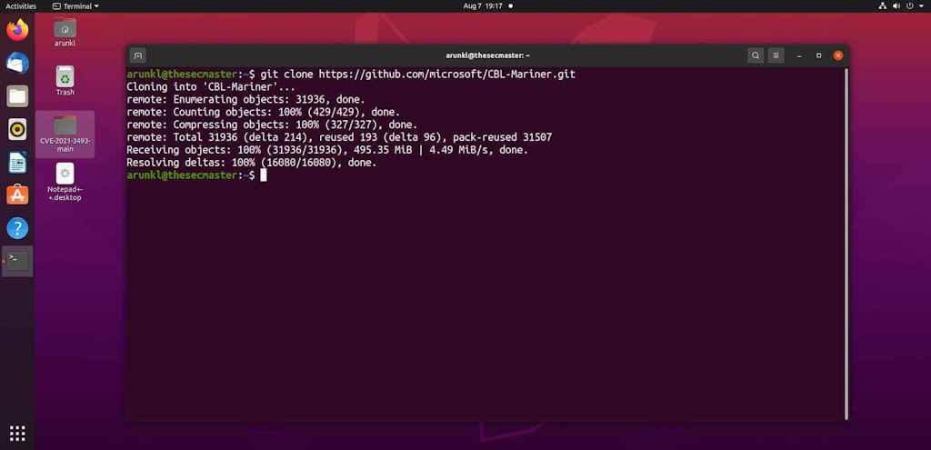931x450 pixels.
Task: Launch Thunderbird mail from the dock
Action: (x=17, y=63)
